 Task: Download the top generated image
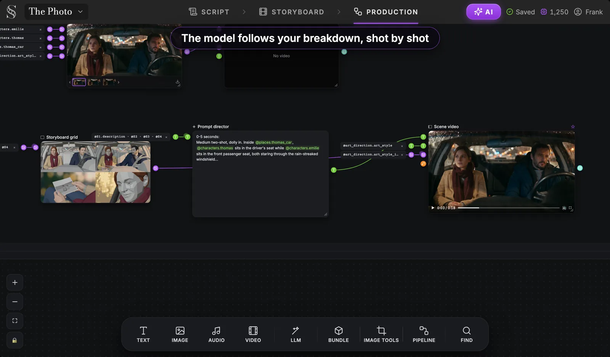[x=177, y=82]
